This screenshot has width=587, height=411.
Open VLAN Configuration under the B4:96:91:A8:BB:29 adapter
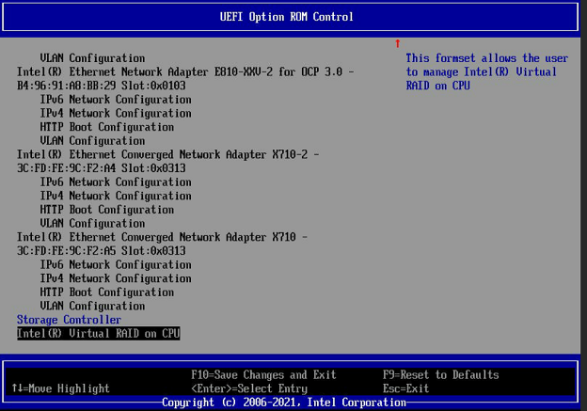[x=92, y=141]
